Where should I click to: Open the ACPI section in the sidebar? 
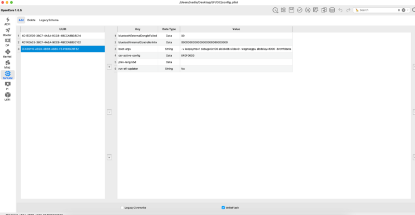pos(7,21)
